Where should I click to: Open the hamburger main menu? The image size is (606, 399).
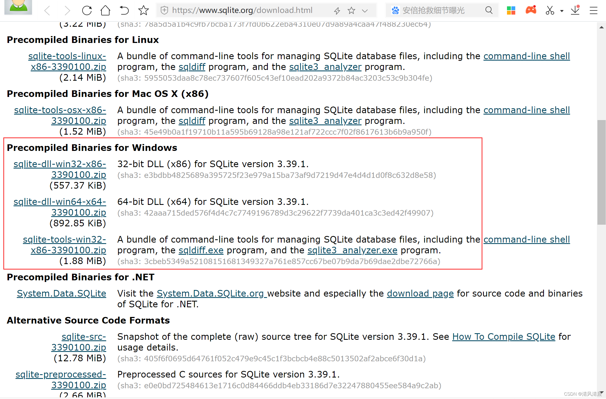click(x=593, y=11)
